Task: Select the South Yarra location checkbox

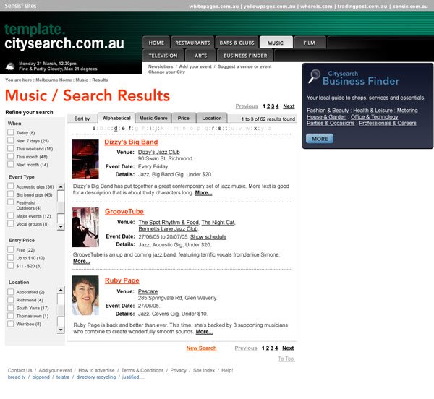Action: pyautogui.click(x=10, y=308)
